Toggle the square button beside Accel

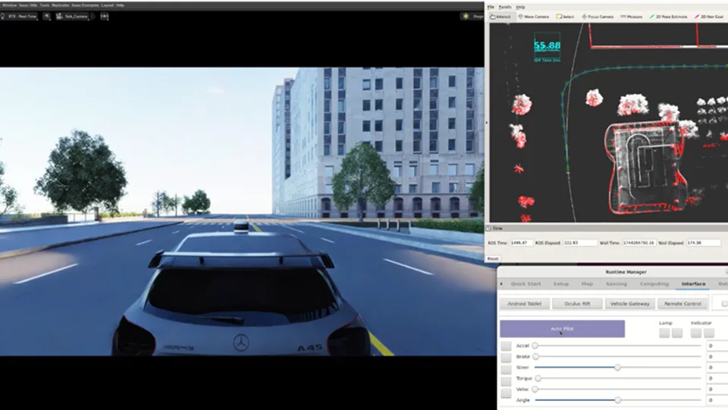tap(506, 346)
